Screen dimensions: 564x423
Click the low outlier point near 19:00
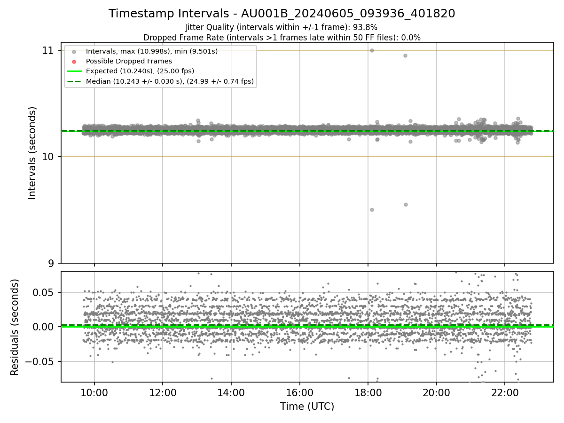click(406, 204)
